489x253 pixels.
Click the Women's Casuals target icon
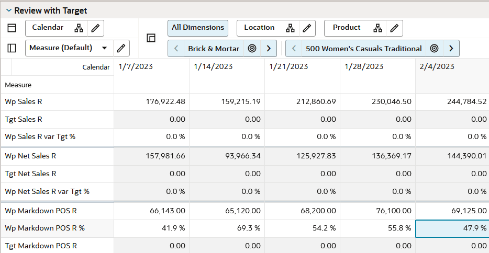(x=434, y=49)
